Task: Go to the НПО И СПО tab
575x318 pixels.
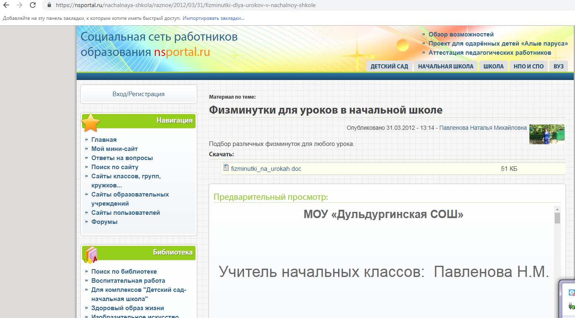Action: click(x=529, y=66)
